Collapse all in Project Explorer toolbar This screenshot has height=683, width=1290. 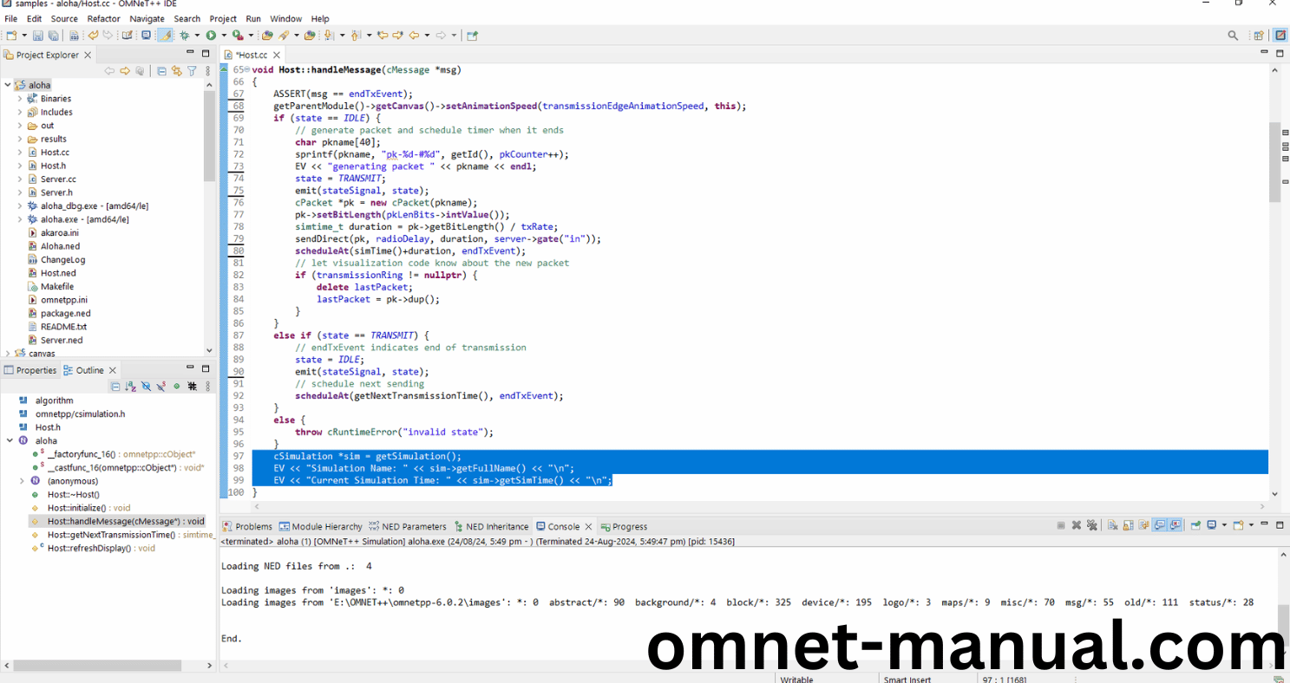(161, 71)
